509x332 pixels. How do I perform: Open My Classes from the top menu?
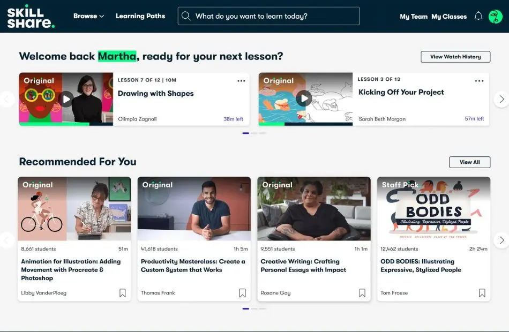pos(450,17)
